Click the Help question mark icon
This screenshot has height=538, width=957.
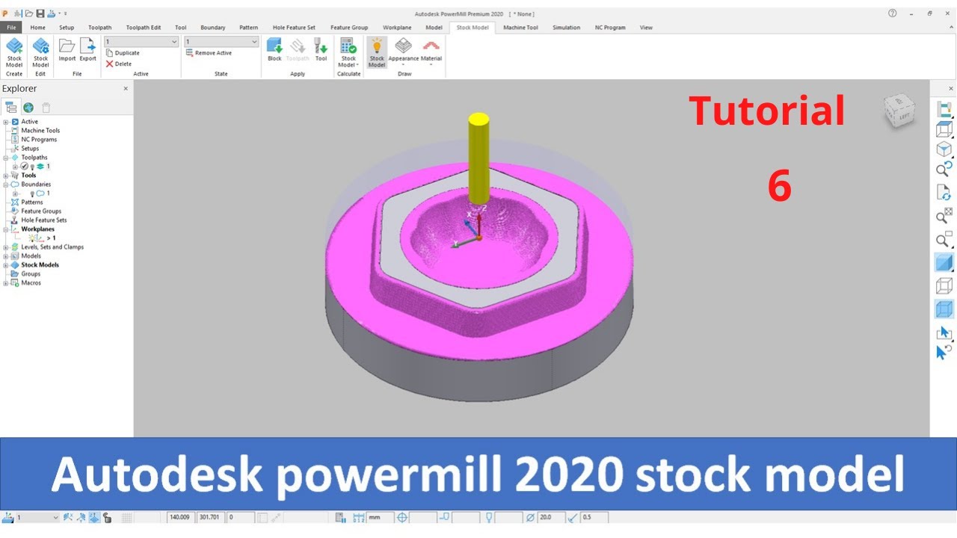tap(892, 13)
